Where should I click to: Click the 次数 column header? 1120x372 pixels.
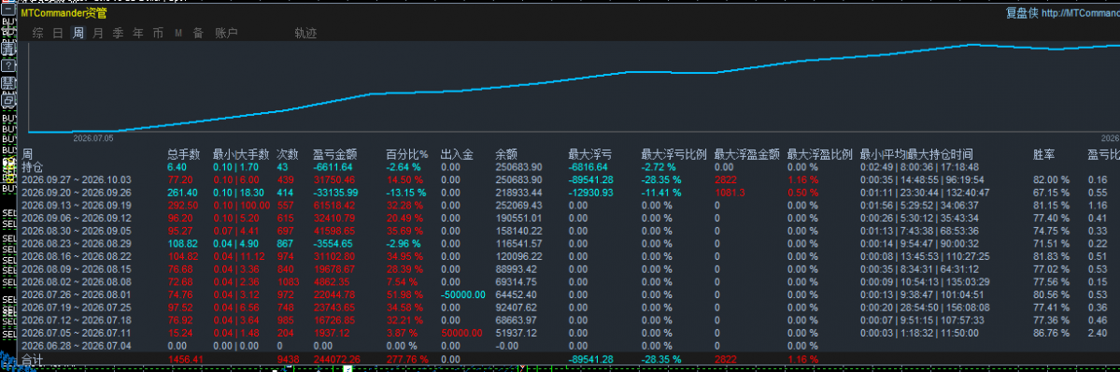288,154
